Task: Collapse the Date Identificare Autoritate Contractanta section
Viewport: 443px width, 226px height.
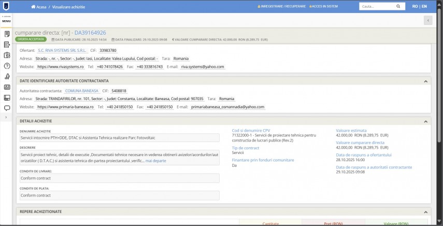Action: pyautogui.click(x=425, y=81)
